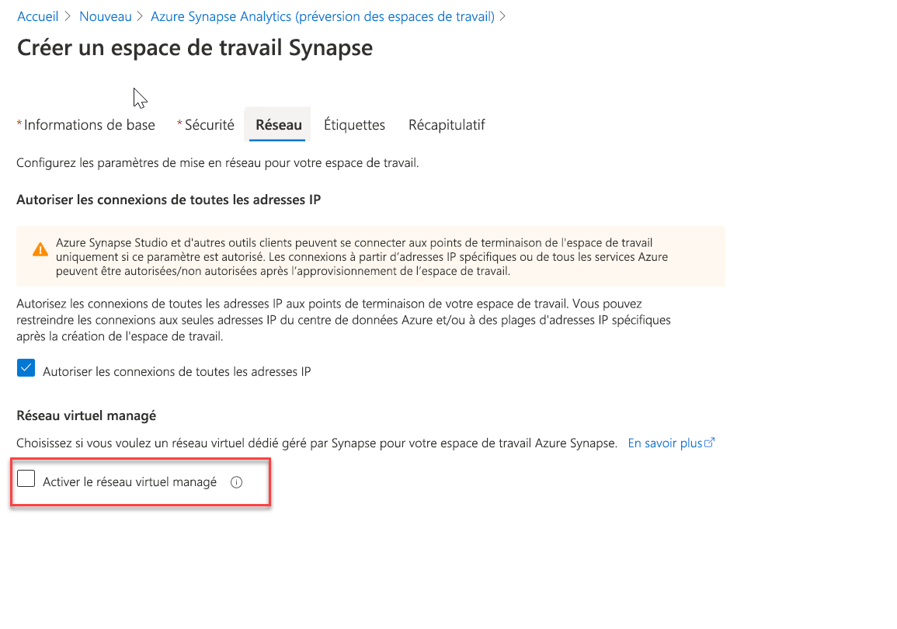Switch to the Informations de base tab
The width and height of the screenshot is (897, 629).
(89, 125)
